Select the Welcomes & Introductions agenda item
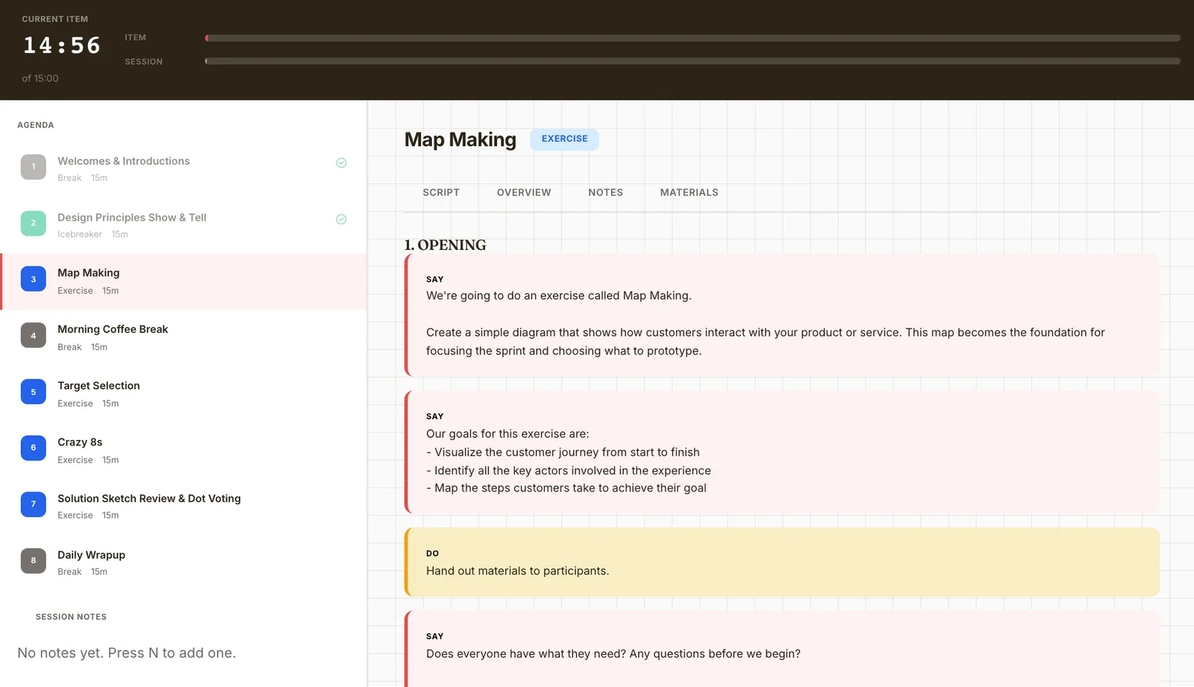This screenshot has height=687, width=1194. pos(184,169)
